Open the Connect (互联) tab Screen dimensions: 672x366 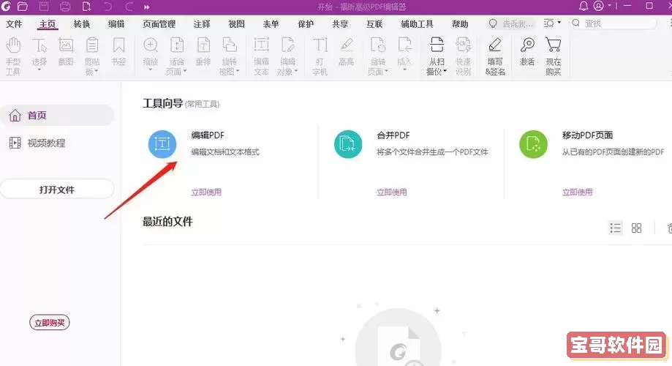pos(374,24)
